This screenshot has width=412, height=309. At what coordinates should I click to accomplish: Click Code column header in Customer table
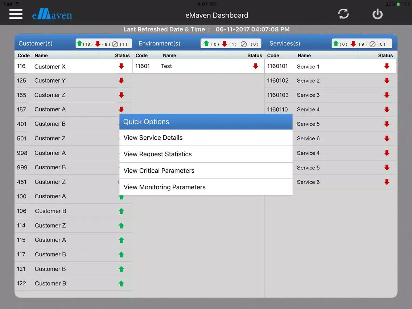tap(24, 55)
